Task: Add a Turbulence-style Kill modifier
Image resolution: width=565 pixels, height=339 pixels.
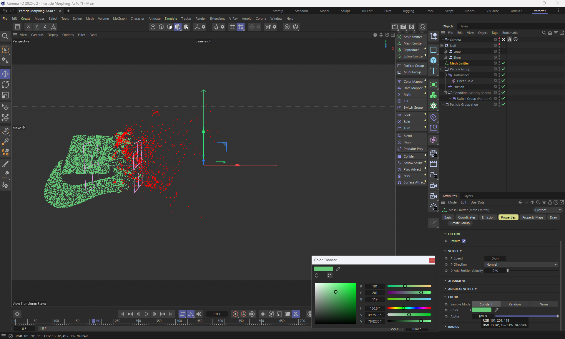Action: 406,101
